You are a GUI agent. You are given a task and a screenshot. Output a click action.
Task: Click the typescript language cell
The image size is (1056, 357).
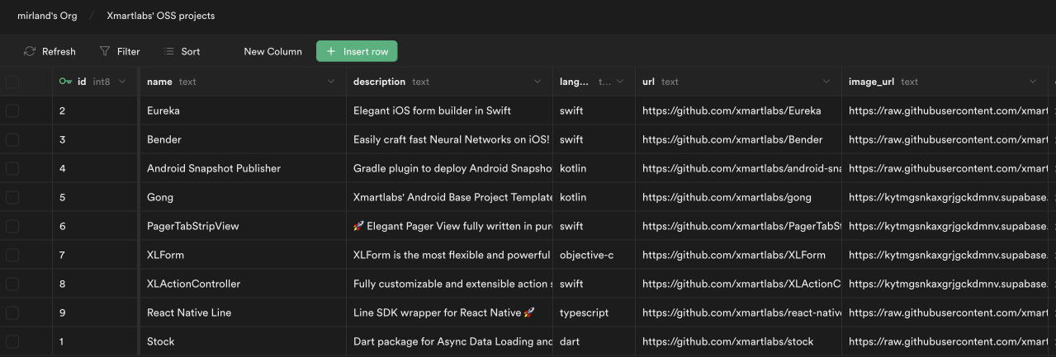click(x=594, y=312)
